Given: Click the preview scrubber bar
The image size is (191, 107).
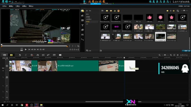Looking at the screenshot, I should click(34, 46).
